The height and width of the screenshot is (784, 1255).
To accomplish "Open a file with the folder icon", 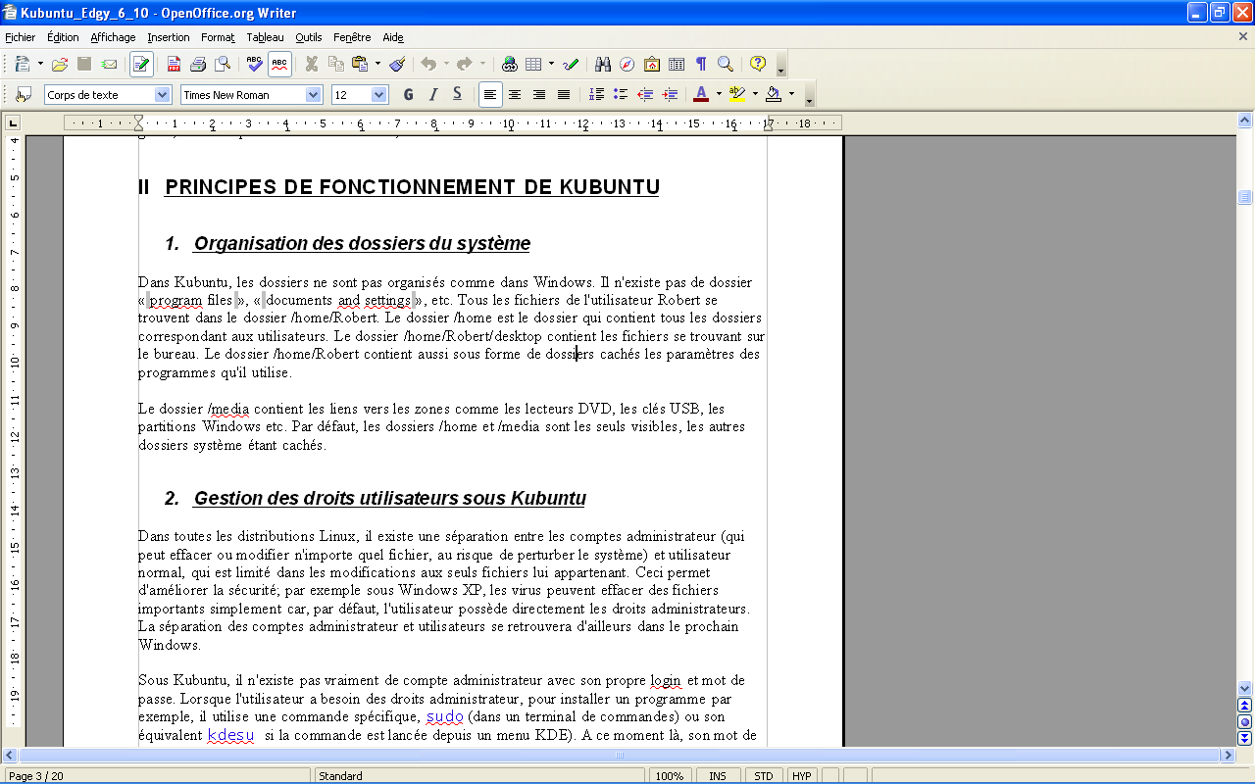I will pos(59,64).
